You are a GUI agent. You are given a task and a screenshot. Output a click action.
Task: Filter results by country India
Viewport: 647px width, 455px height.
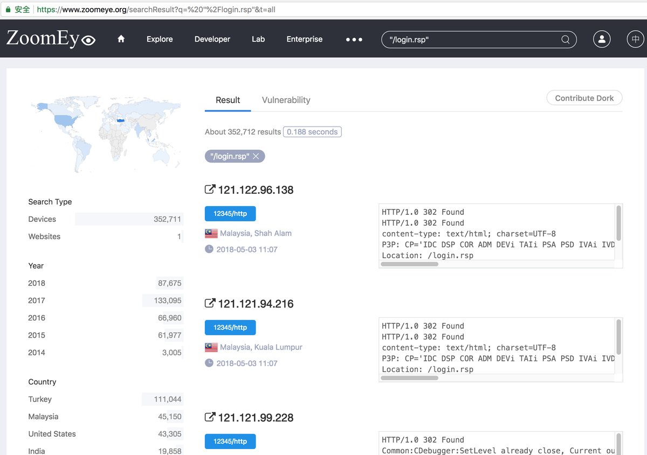point(106,451)
